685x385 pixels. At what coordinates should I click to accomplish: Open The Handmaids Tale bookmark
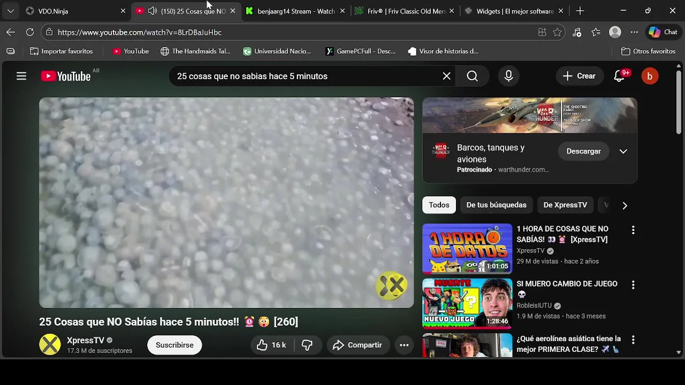(x=195, y=51)
